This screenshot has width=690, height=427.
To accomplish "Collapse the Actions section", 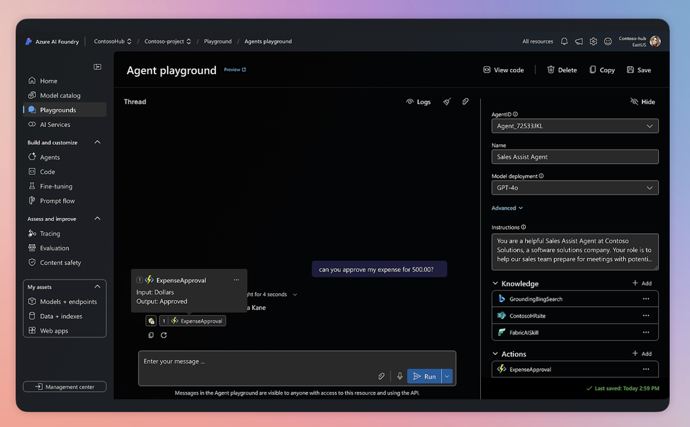I will point(495,354).
